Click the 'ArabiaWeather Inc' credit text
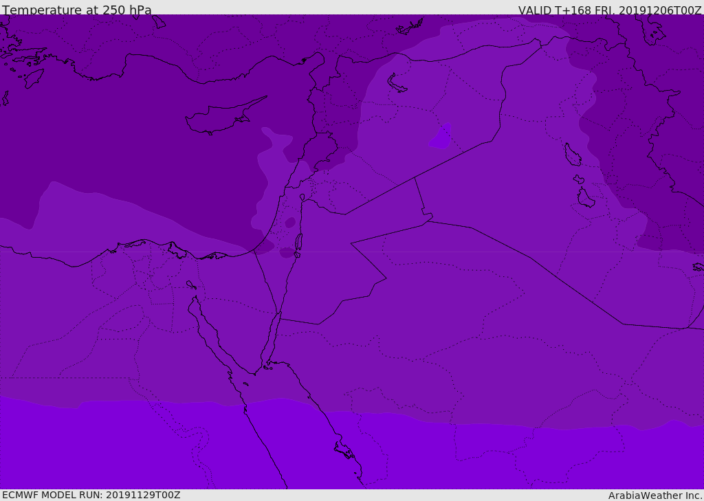 (x=655, y=496)
